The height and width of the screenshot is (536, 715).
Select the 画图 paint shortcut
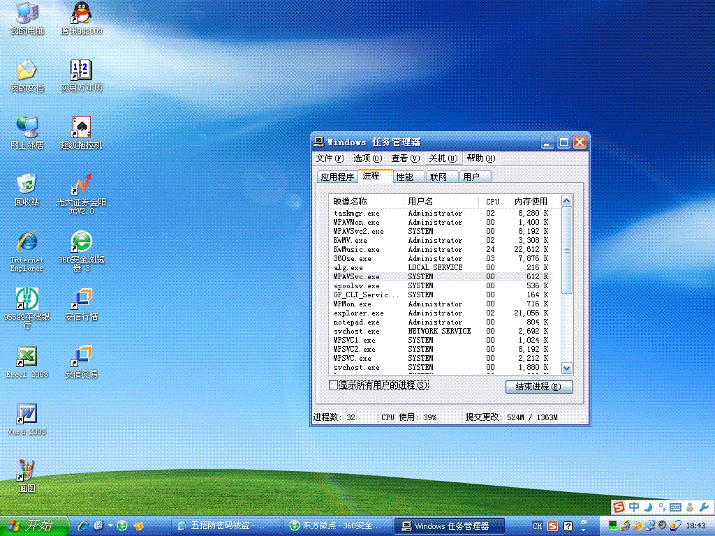pyautogui.click(x=27, y=477)
